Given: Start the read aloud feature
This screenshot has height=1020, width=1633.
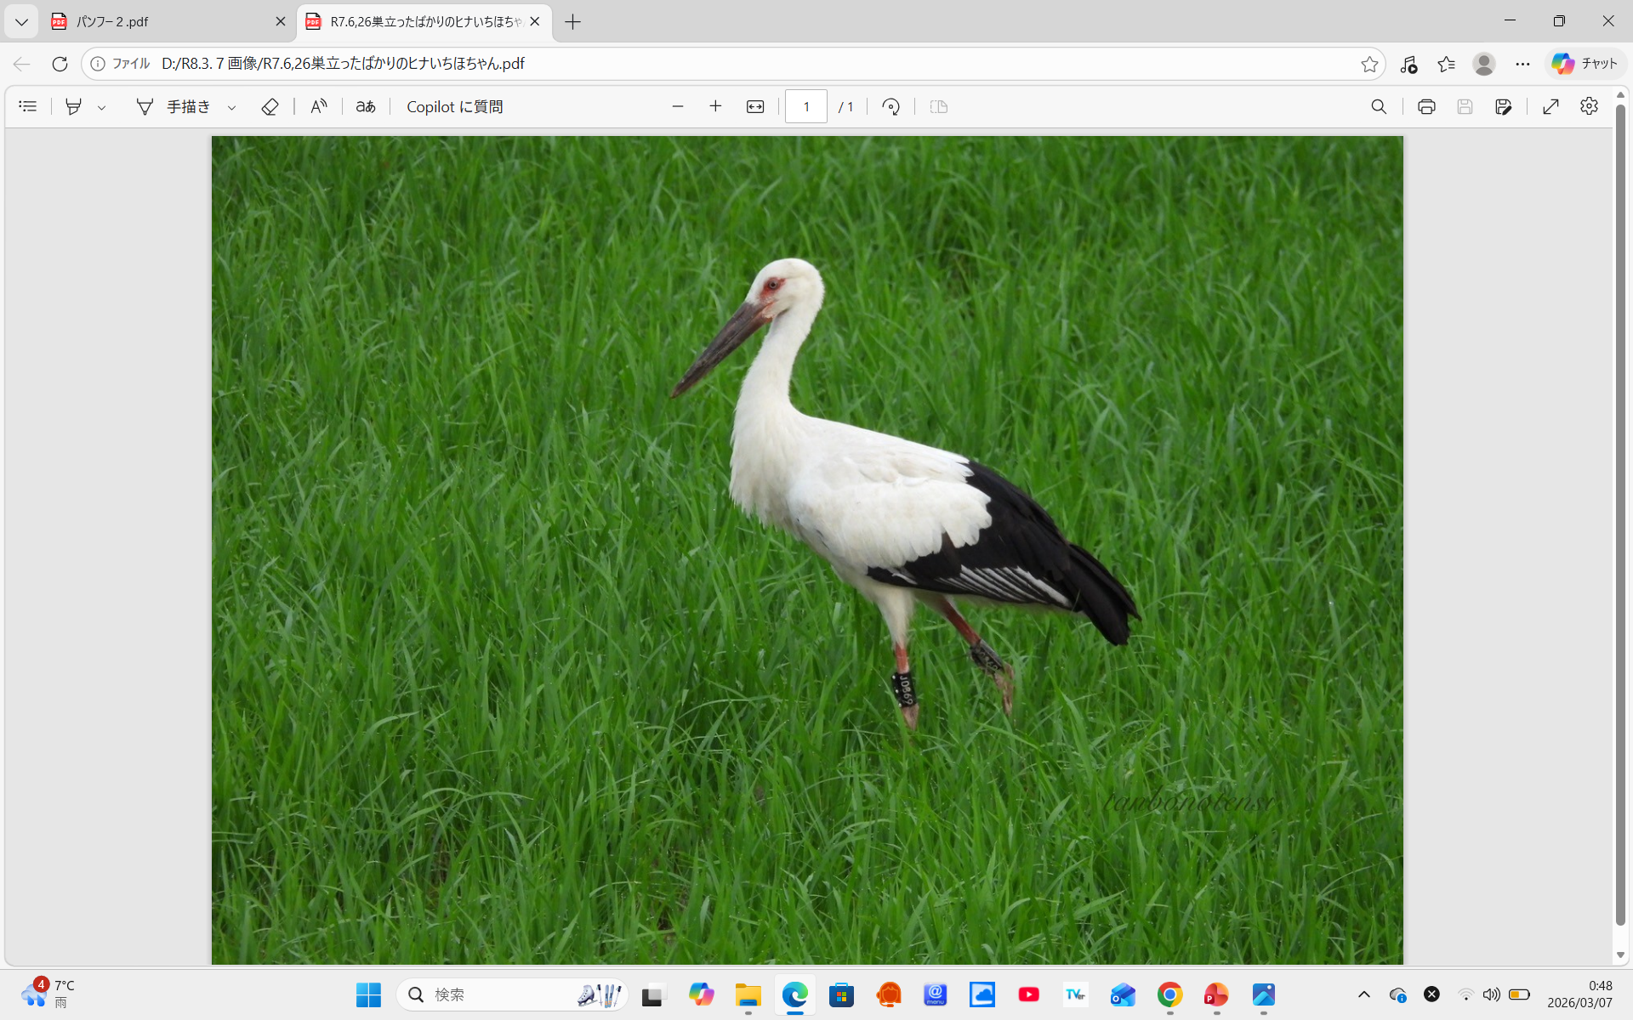Looking at the screenshot, I should tap(318, 106).
